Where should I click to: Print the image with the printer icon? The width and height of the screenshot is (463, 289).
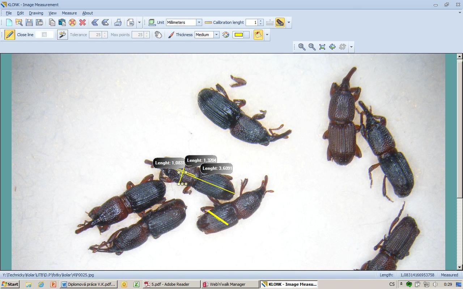[x=118, y=22]
